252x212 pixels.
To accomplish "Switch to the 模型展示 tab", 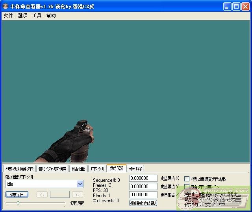I will click(x=19, y=169).
